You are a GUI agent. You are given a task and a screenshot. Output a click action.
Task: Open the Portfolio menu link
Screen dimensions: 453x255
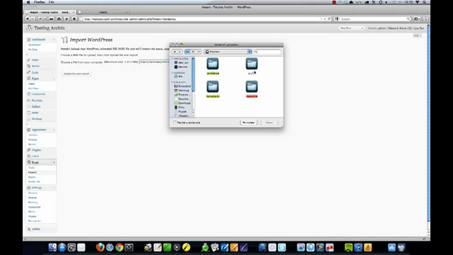point(37,101)
